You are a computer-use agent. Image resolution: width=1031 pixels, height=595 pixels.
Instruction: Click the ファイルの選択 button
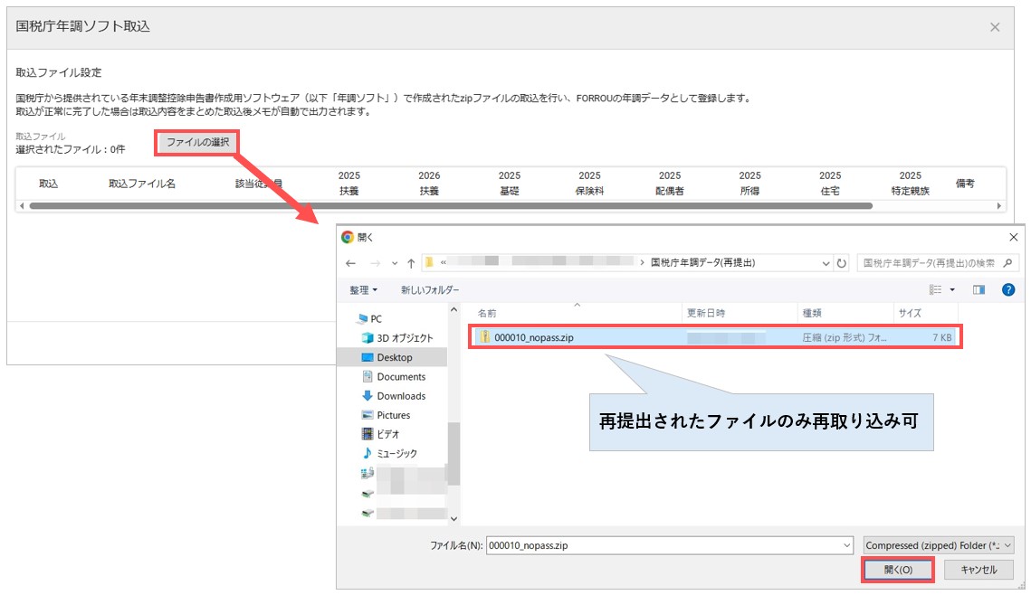(x=197, y=143)
